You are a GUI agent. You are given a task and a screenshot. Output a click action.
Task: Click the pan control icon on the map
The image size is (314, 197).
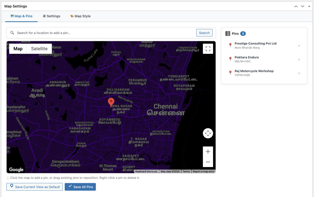tap(208, 133)
